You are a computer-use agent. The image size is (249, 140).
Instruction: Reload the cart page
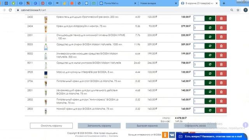pyautogui.click(x=11, y=10)
